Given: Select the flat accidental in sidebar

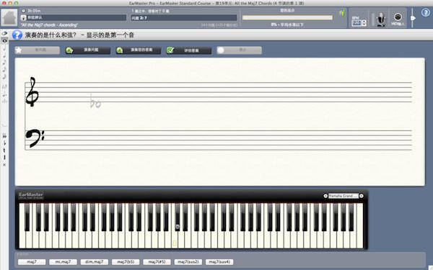Looking at the screenshot, I should [x=4, y=143].
